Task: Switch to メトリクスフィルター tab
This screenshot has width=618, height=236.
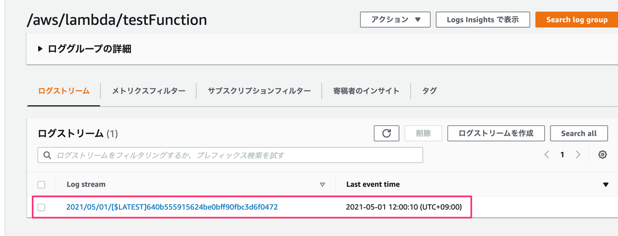Action: click(149, 91)
